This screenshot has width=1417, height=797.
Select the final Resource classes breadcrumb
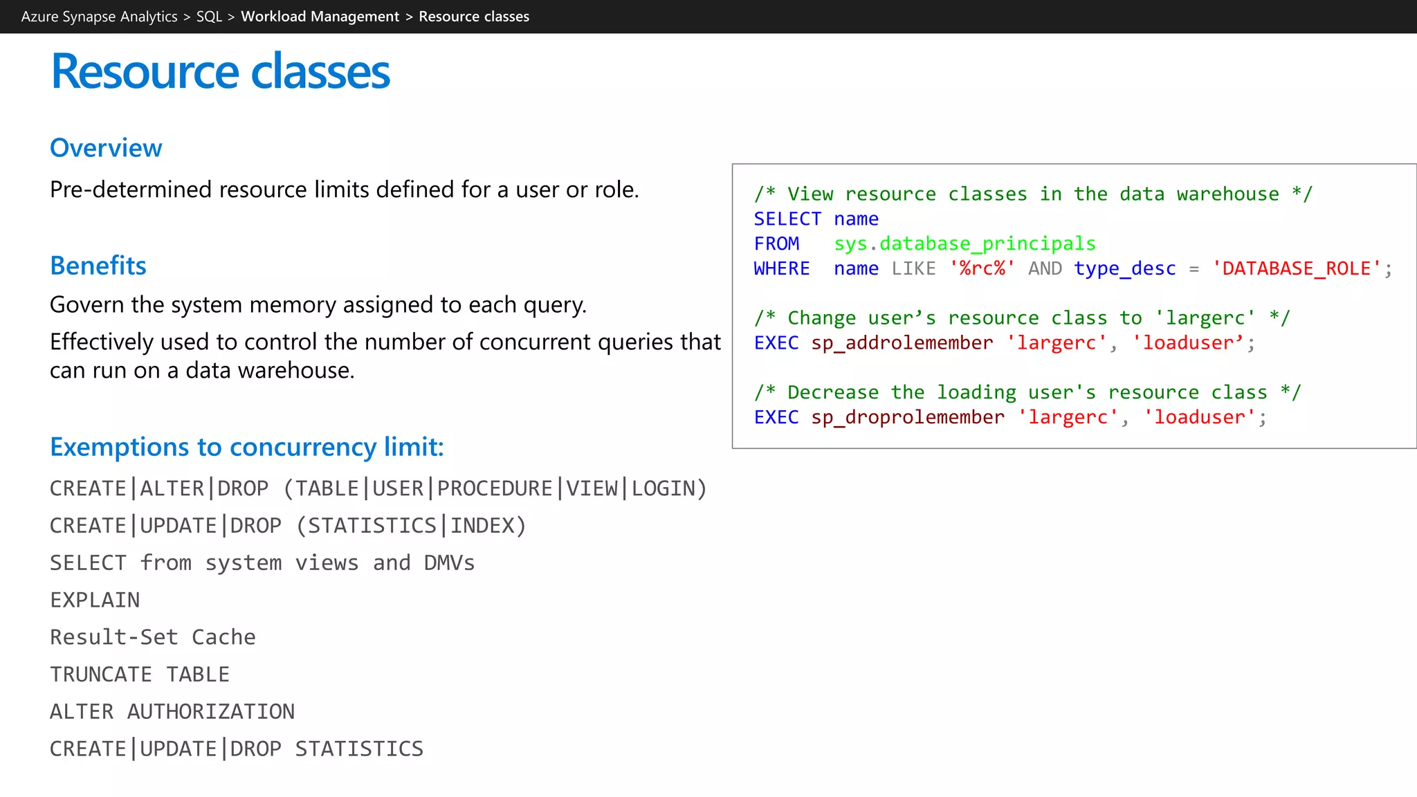pyautogui.click(x=474, y=17)
